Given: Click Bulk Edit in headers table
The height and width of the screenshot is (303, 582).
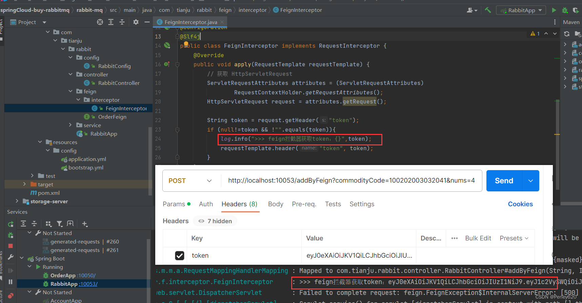Looking at the screenshot, I should click(478, 238).
